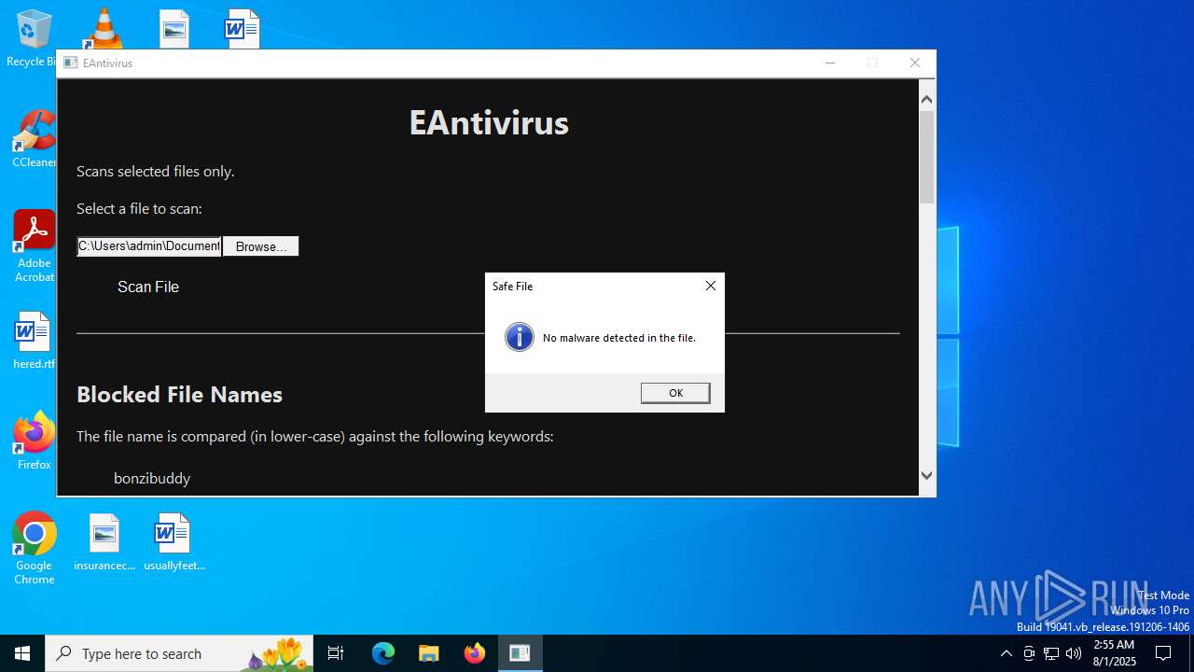Image resolution: width=1194 pixels, height=672 pixels.
Task: Select the Google Chrome desktop shortcut
Action: pos(34,548)
